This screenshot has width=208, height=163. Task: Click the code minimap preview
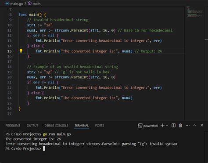(x=194, y=12)
